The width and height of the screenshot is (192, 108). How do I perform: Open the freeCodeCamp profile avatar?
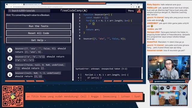click(x=139, y=11)
